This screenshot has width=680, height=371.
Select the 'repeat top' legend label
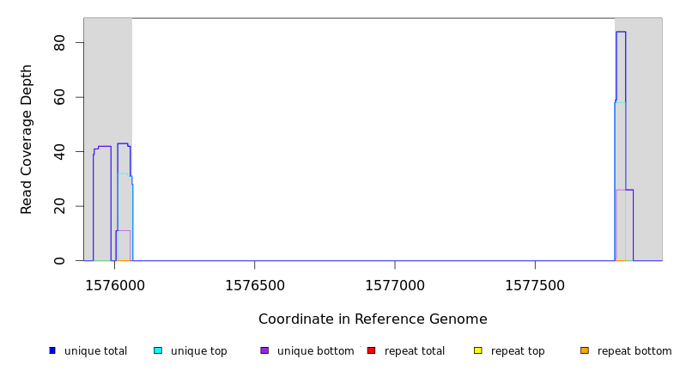tap(518, 351)
